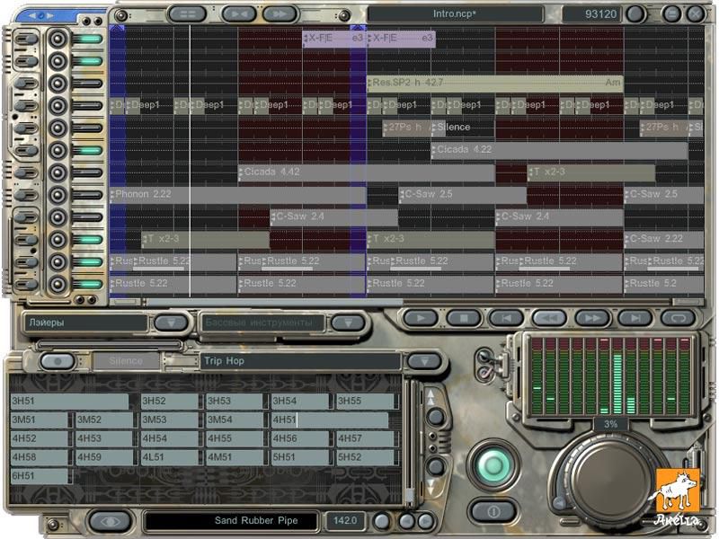Viewport: 719px width, 539px height.
Task: Select the Trip Hop category tab
Action: pos(297,360)
